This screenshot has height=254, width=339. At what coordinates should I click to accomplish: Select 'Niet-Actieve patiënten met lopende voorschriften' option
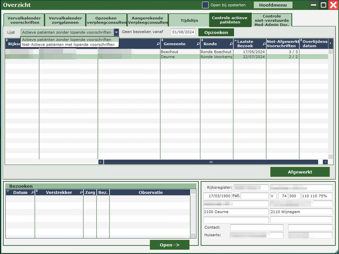click(x=68, y=44)
